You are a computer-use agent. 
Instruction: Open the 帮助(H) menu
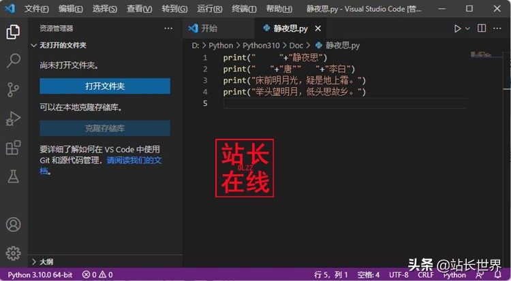point(279,9)
